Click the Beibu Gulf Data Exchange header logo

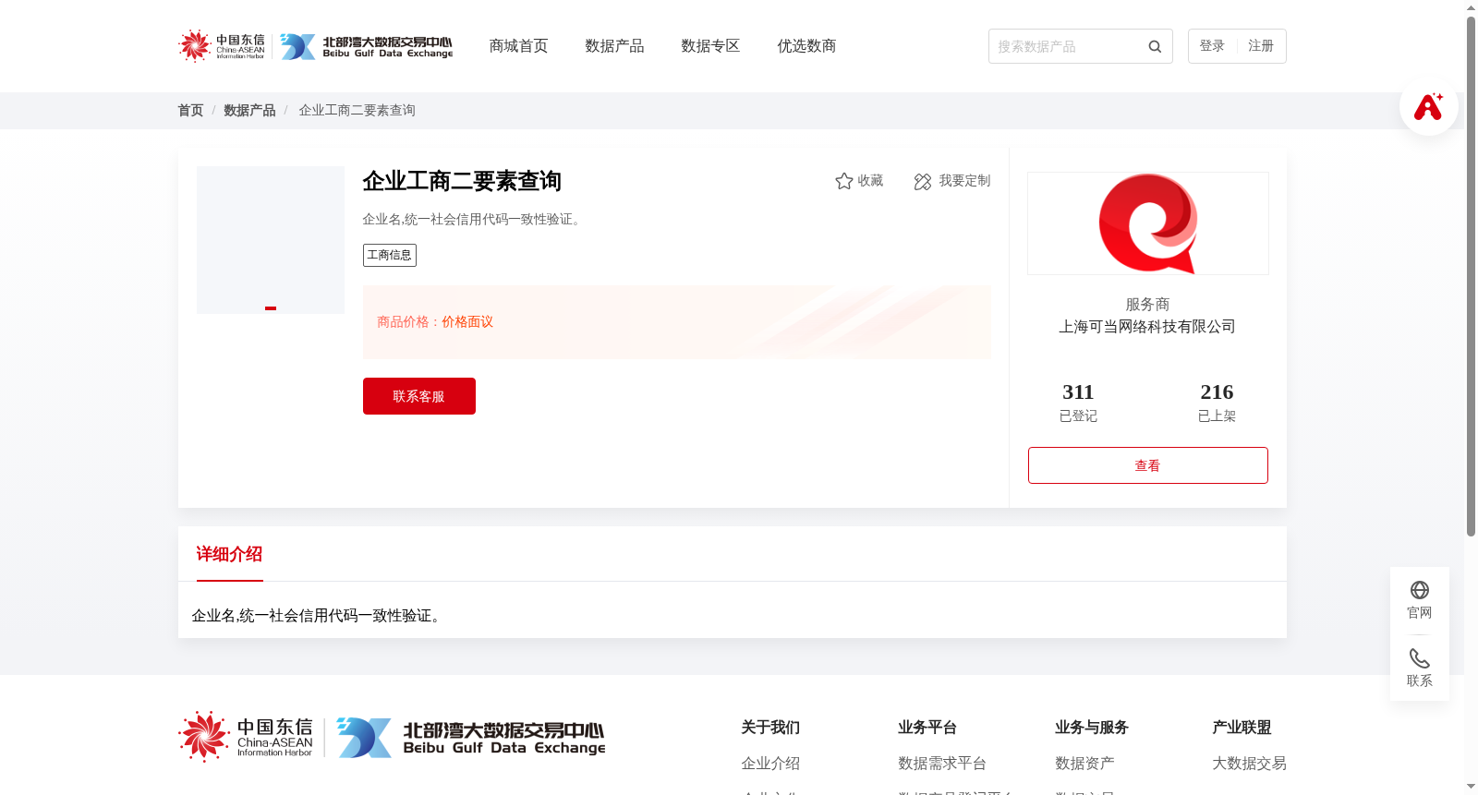(367, 47)
